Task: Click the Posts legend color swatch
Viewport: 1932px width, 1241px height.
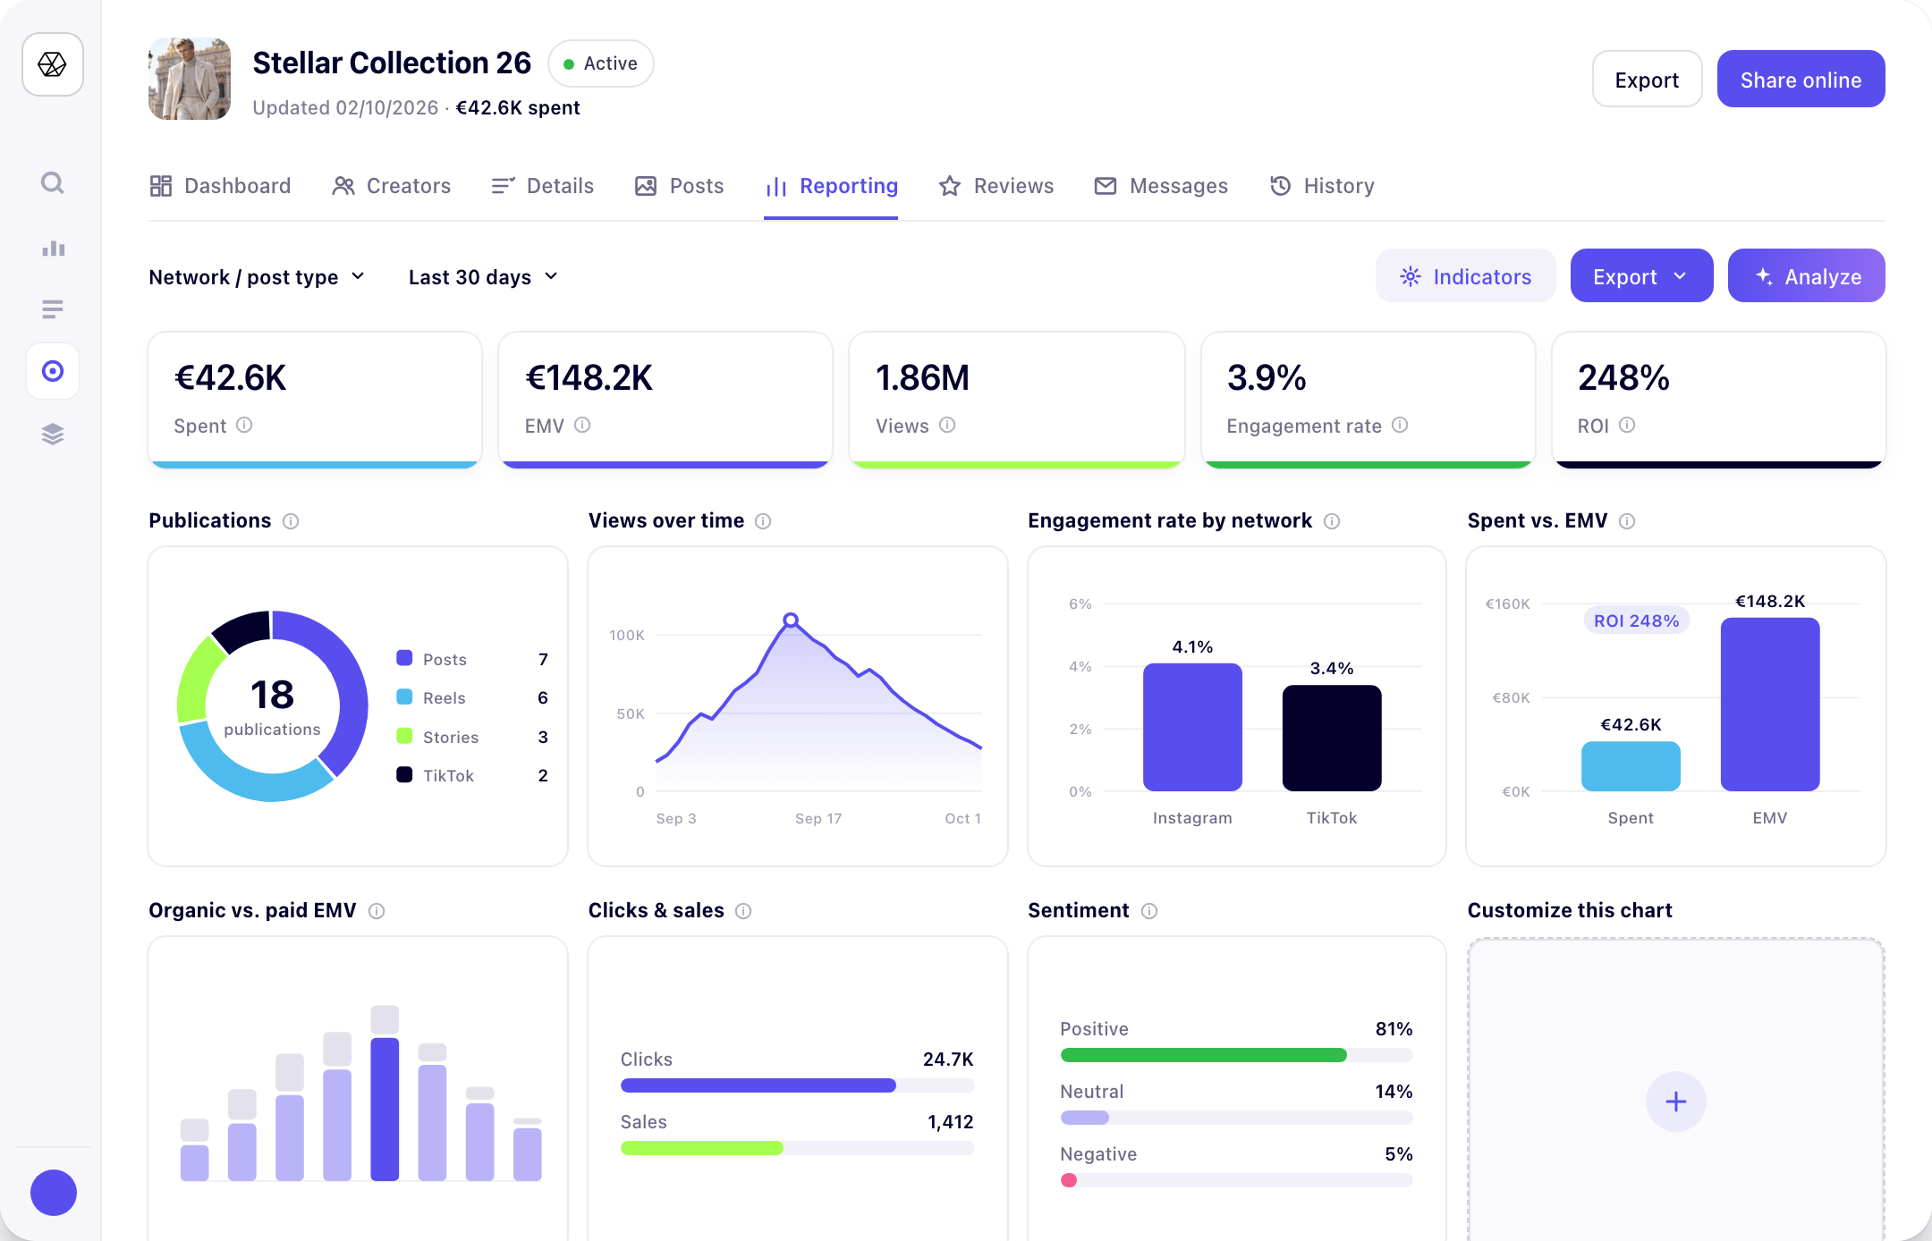Action: click(404, 658)
